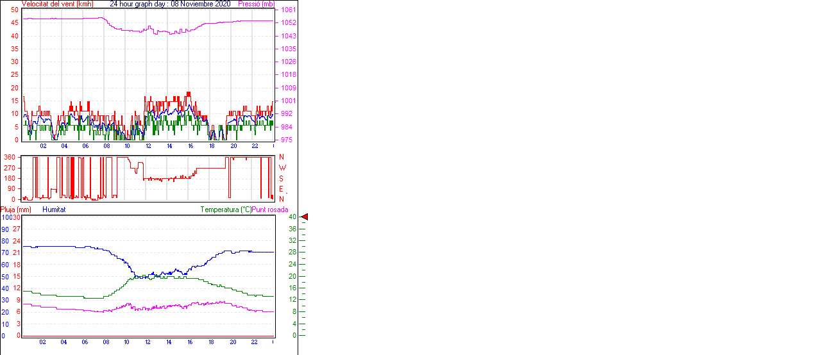Click the green 0 on temperature scale
The height and width of the screenshot is (355, 821).
point(294,335)
